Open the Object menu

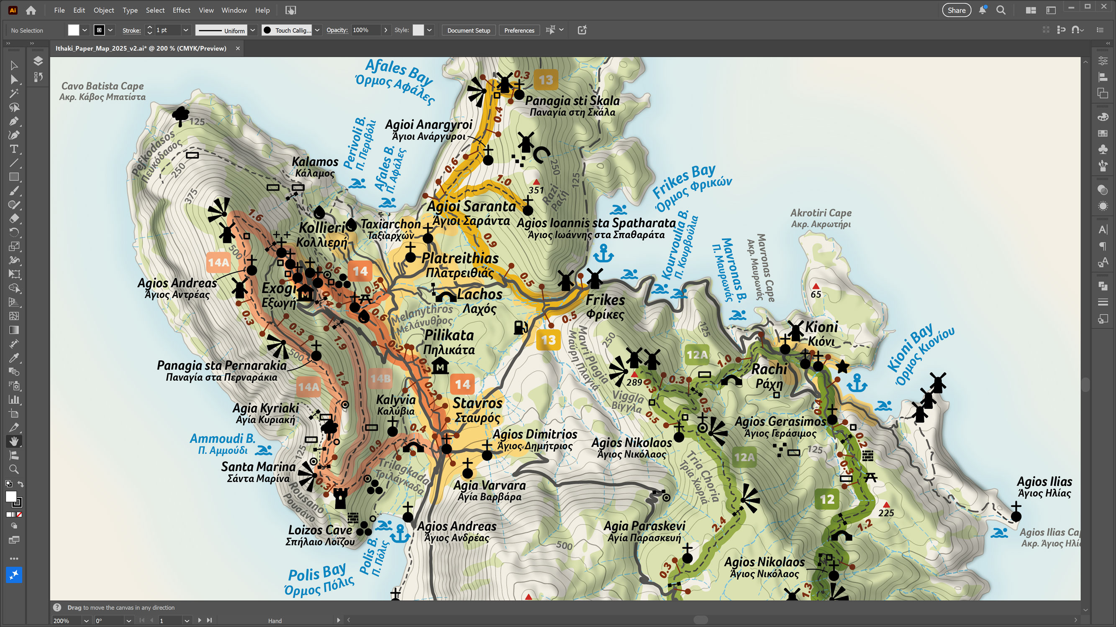click(x=103, y=10)
